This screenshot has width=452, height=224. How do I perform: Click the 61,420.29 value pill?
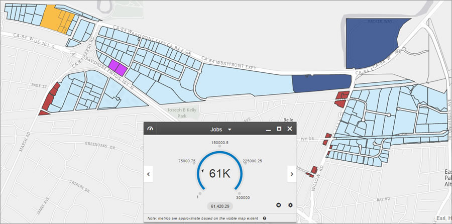(220, 206)
